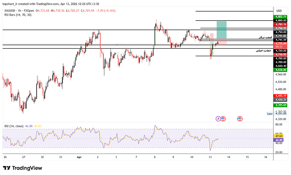The height and width of the screenshot is (175, 291).
Task: Open the XAUUSD 1h FXOpen symbol legend
Action: click(19, 11)
